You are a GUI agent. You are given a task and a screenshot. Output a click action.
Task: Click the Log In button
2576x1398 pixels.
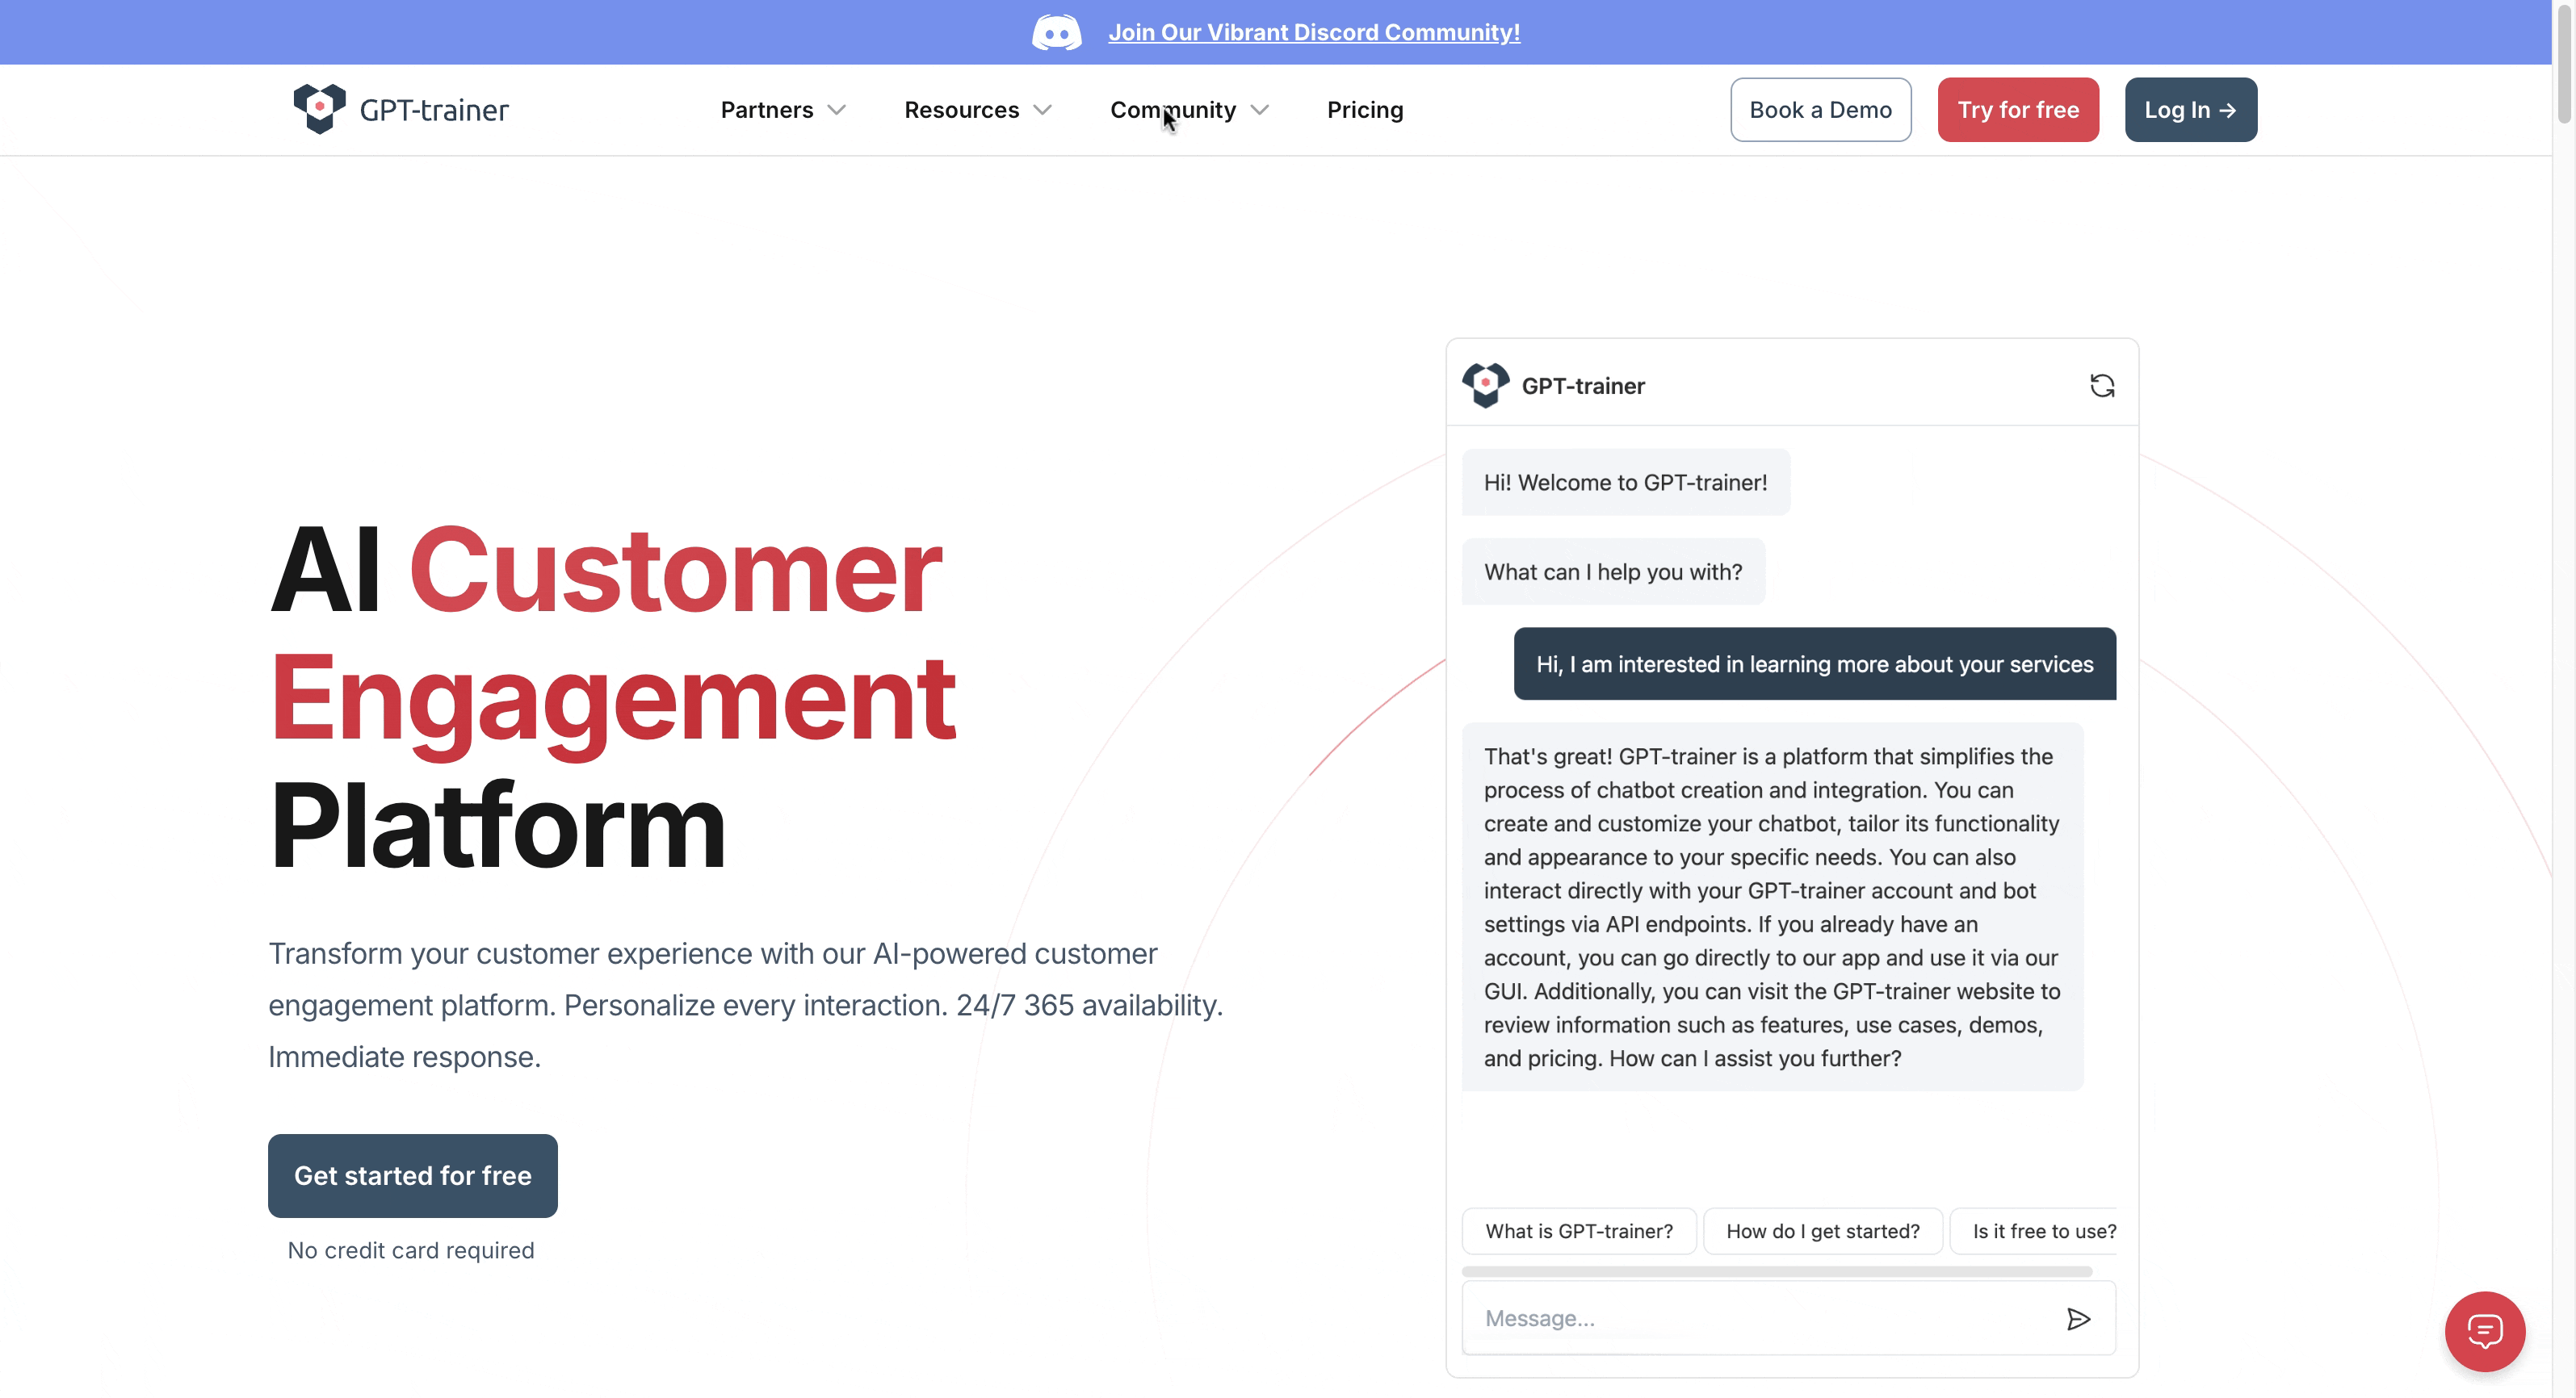tap(2190, 110)
